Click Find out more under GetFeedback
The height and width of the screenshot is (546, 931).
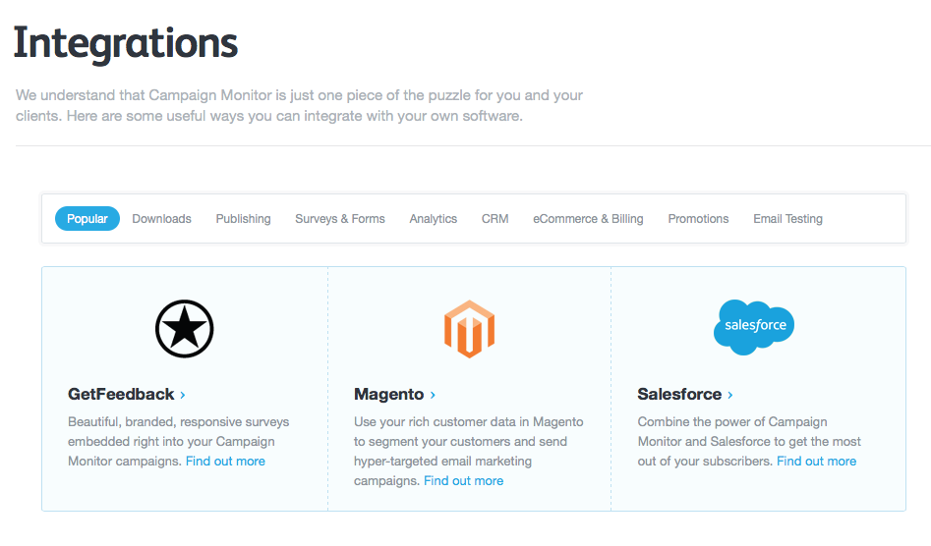pyautogui.click(x=226, y=462)
